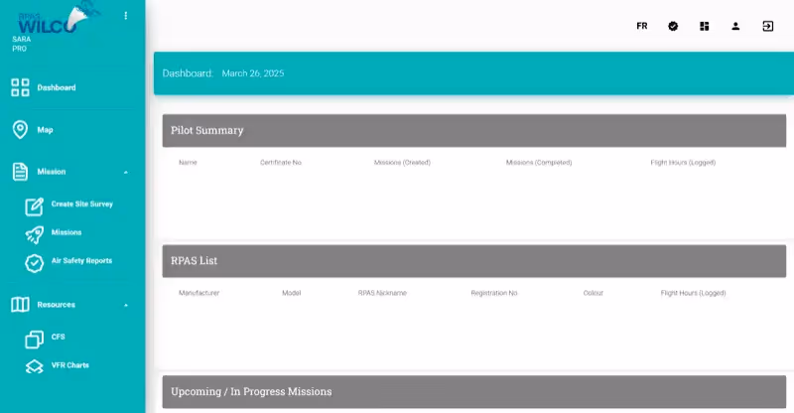Click the Resources open-book icon
Screen dimensions: 794x413
click(20, 305)
